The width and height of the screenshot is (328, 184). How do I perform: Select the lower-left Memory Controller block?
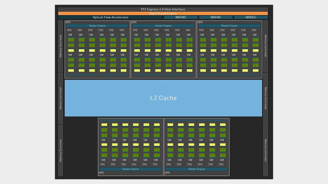(x=60, y=150)
